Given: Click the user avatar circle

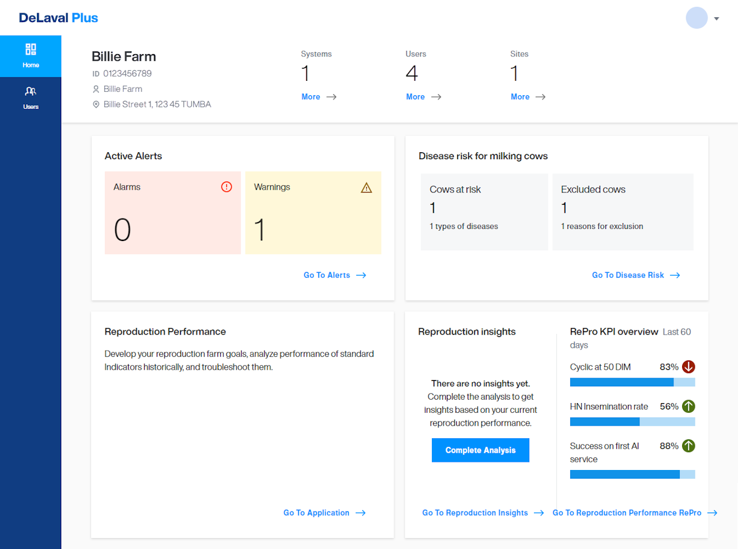Looking at the screenshot, I should [x=696, y=18].
